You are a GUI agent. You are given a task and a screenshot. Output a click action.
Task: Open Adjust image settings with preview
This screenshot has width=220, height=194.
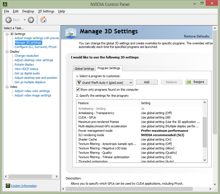coord(37,38)
